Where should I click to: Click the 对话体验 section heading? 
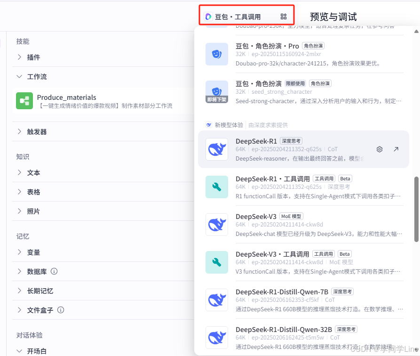click(x=30, y=335)
